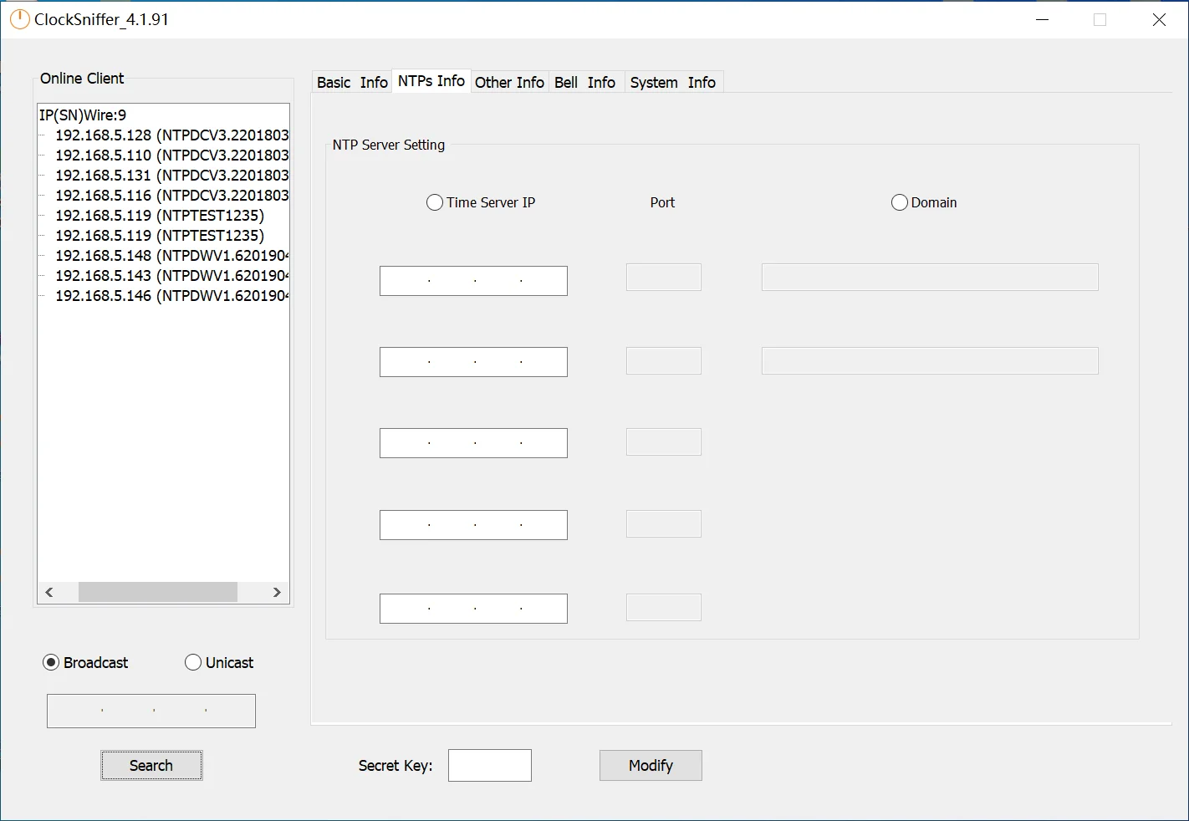Viewport: 1189px width, 821px height.
Task: Click the first Time Server IP field
Action: pyautogui.click(x=473, y=281)
